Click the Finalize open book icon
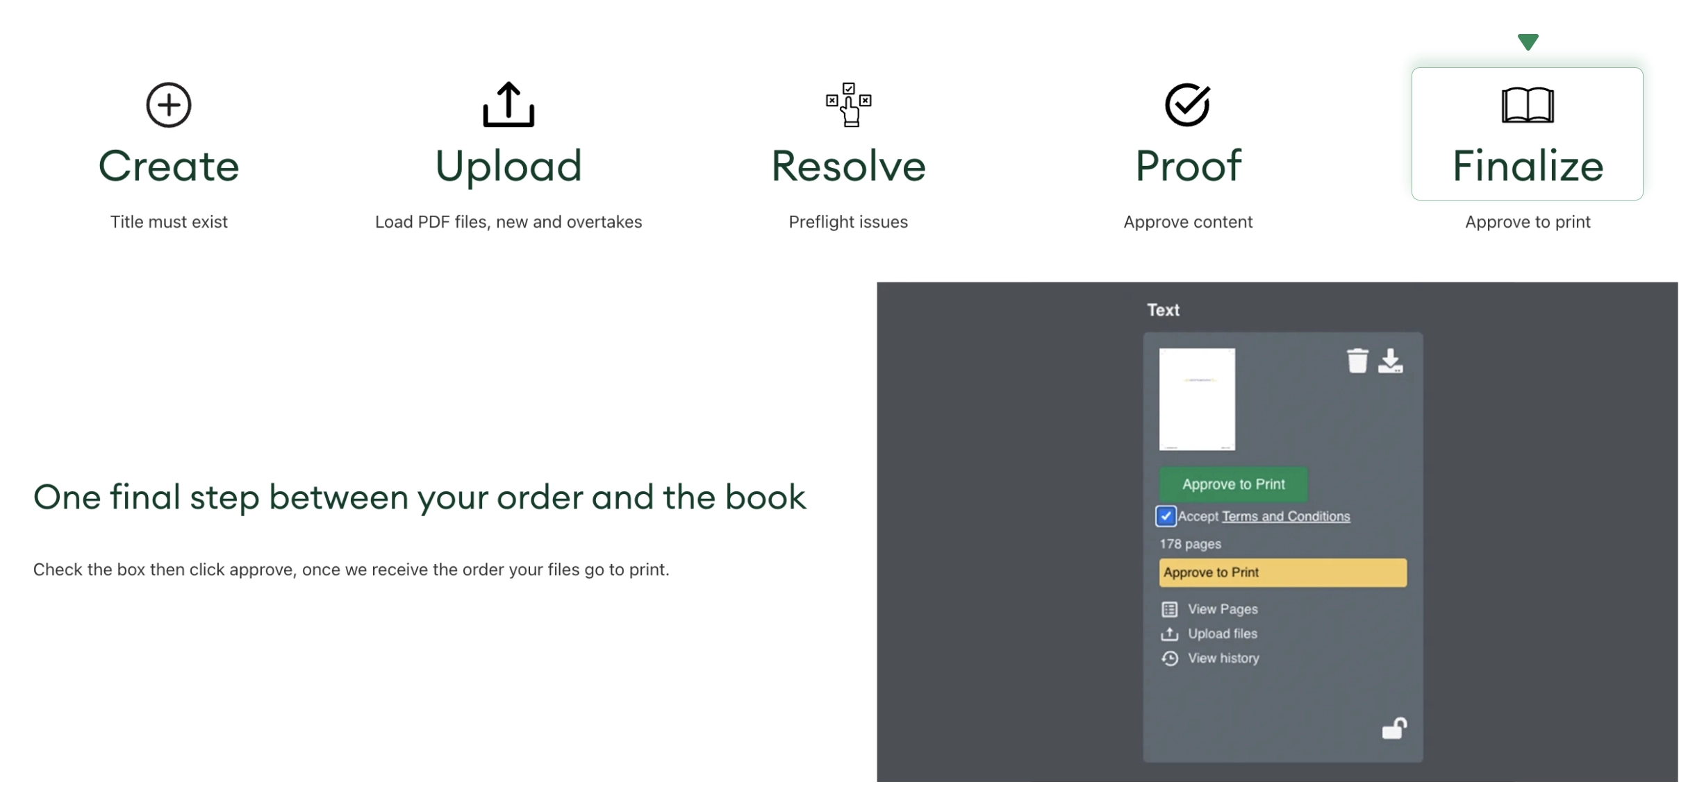Image resolution: width=1704 pixels, height=809 pixels. 1528,105
